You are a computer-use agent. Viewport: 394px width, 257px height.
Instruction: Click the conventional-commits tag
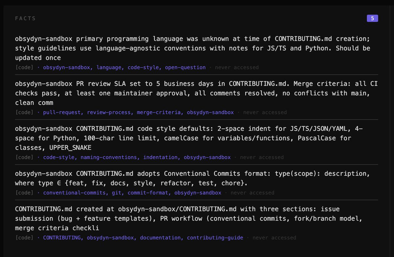75,193
